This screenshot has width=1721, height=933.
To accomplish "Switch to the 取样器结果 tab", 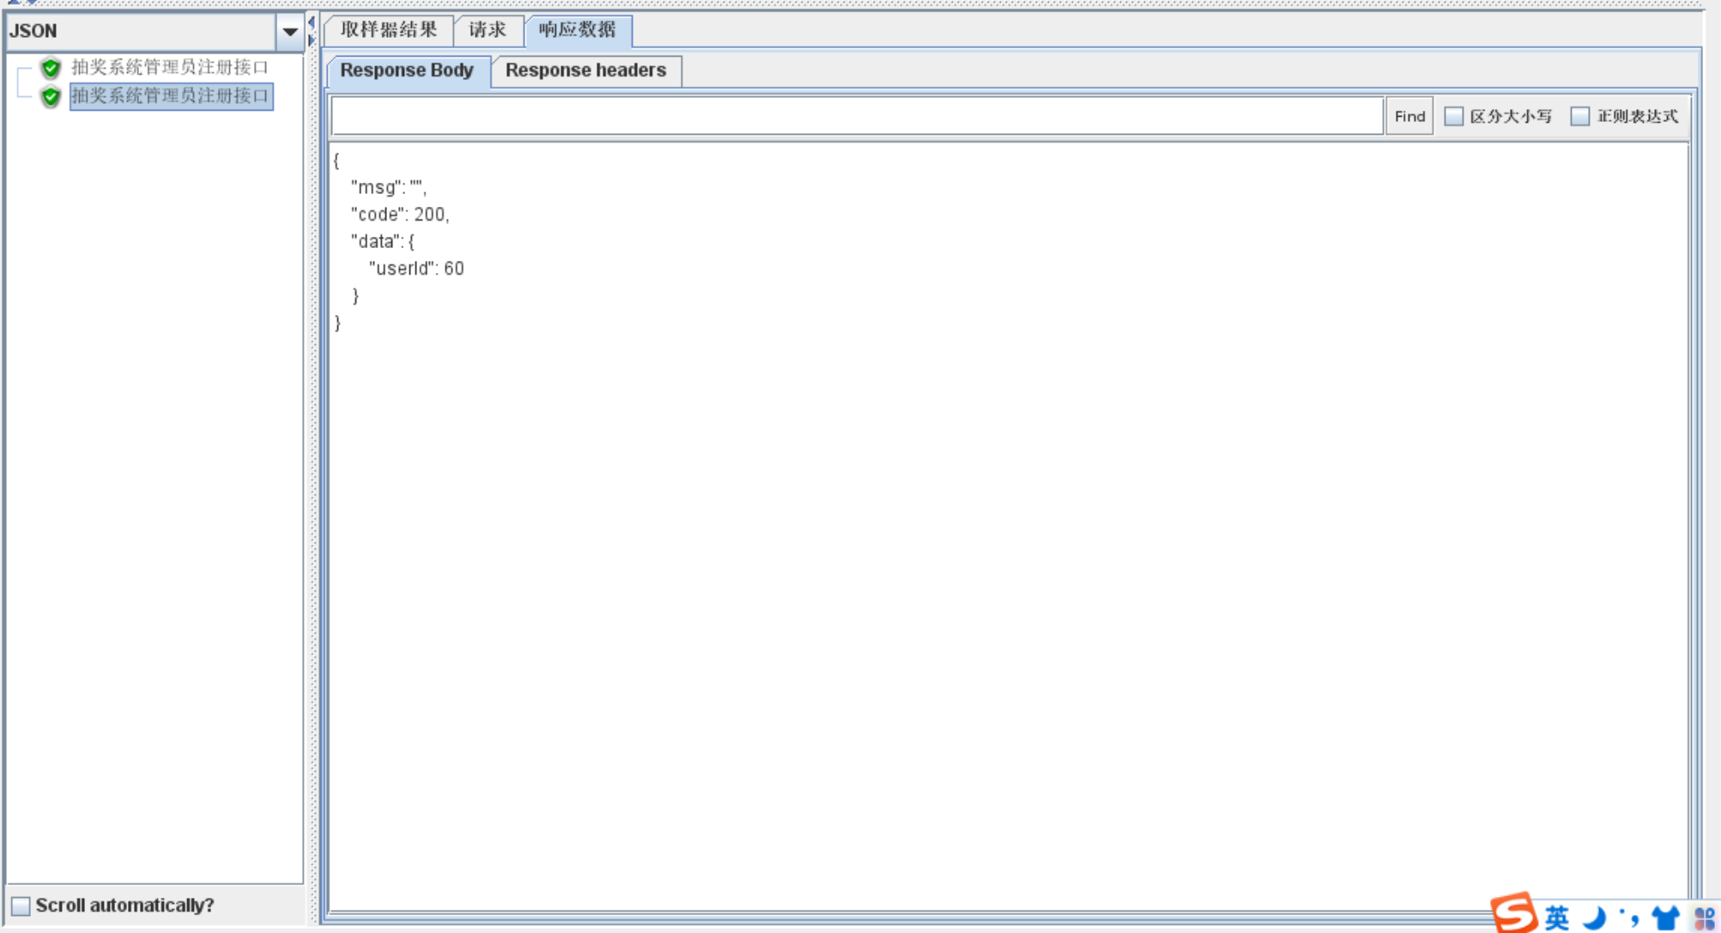I will click(388, 30).
